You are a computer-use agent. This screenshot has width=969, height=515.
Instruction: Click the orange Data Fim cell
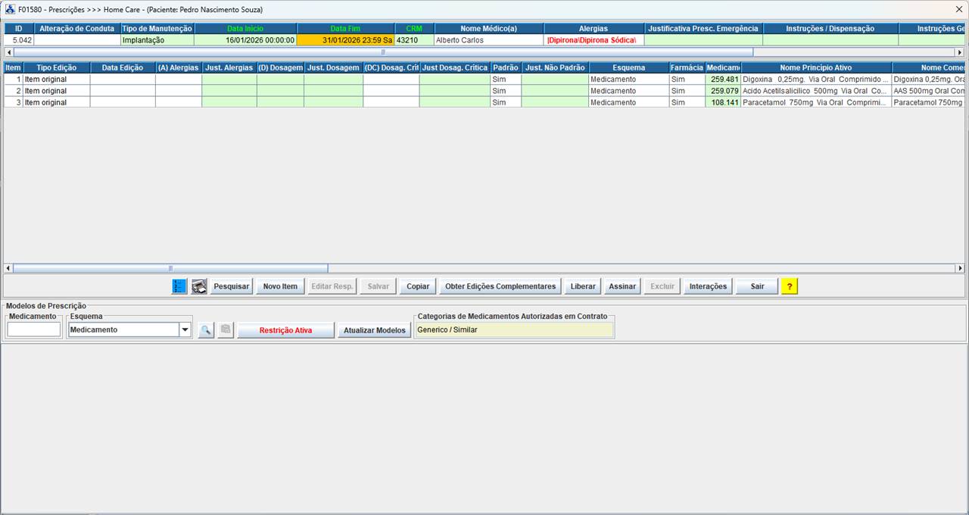click(x=345, y=40)
